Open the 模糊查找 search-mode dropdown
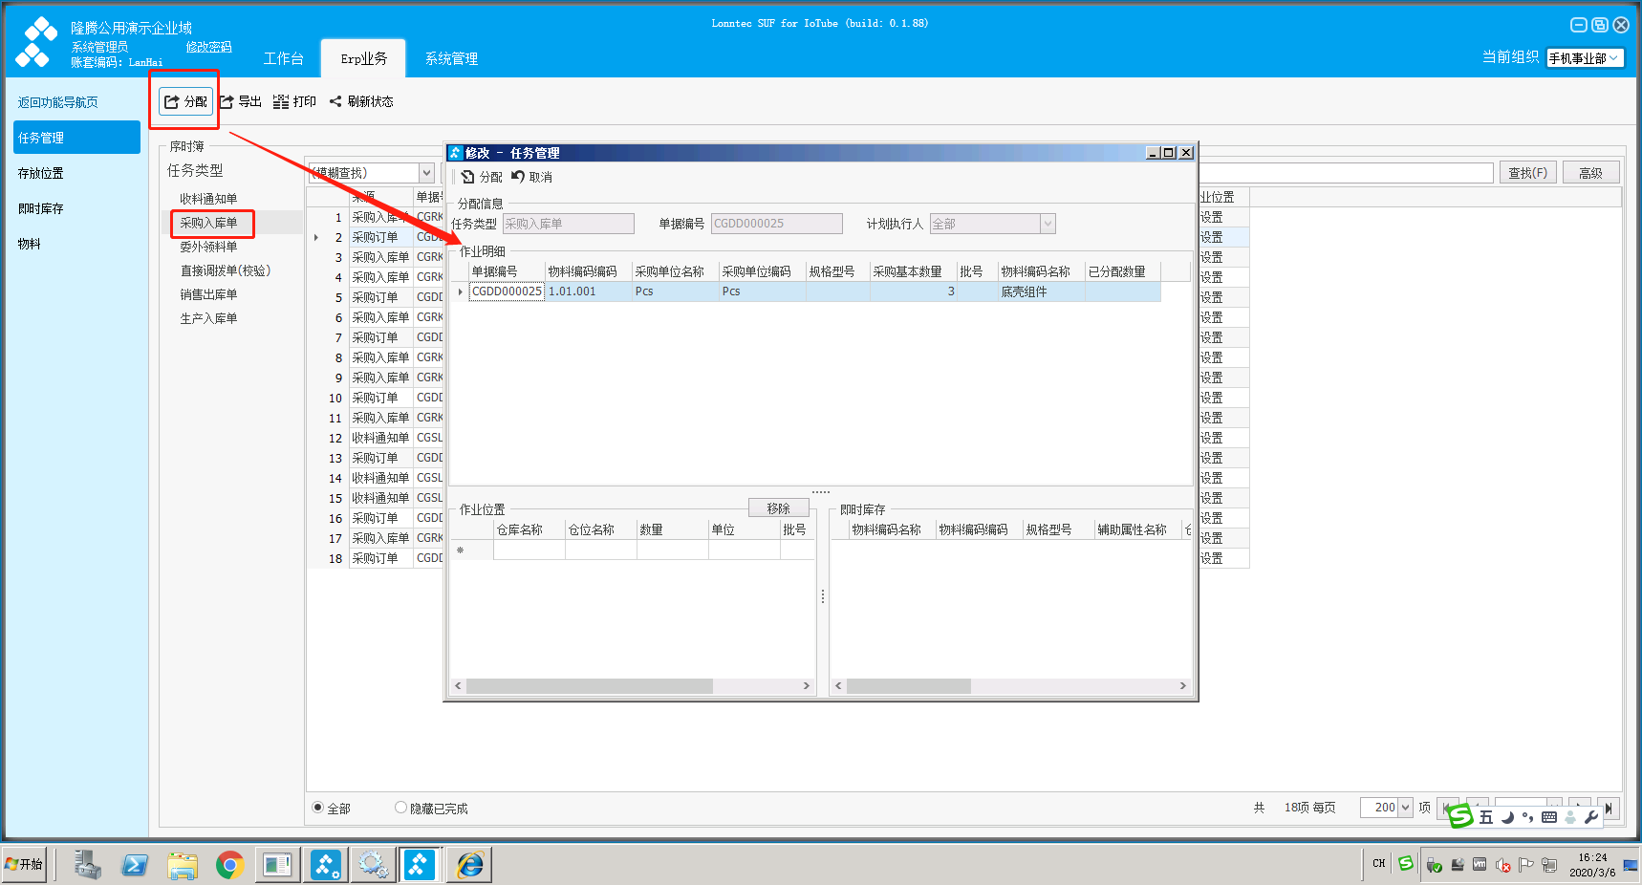 pyautogui.click(x=426, y=173)
